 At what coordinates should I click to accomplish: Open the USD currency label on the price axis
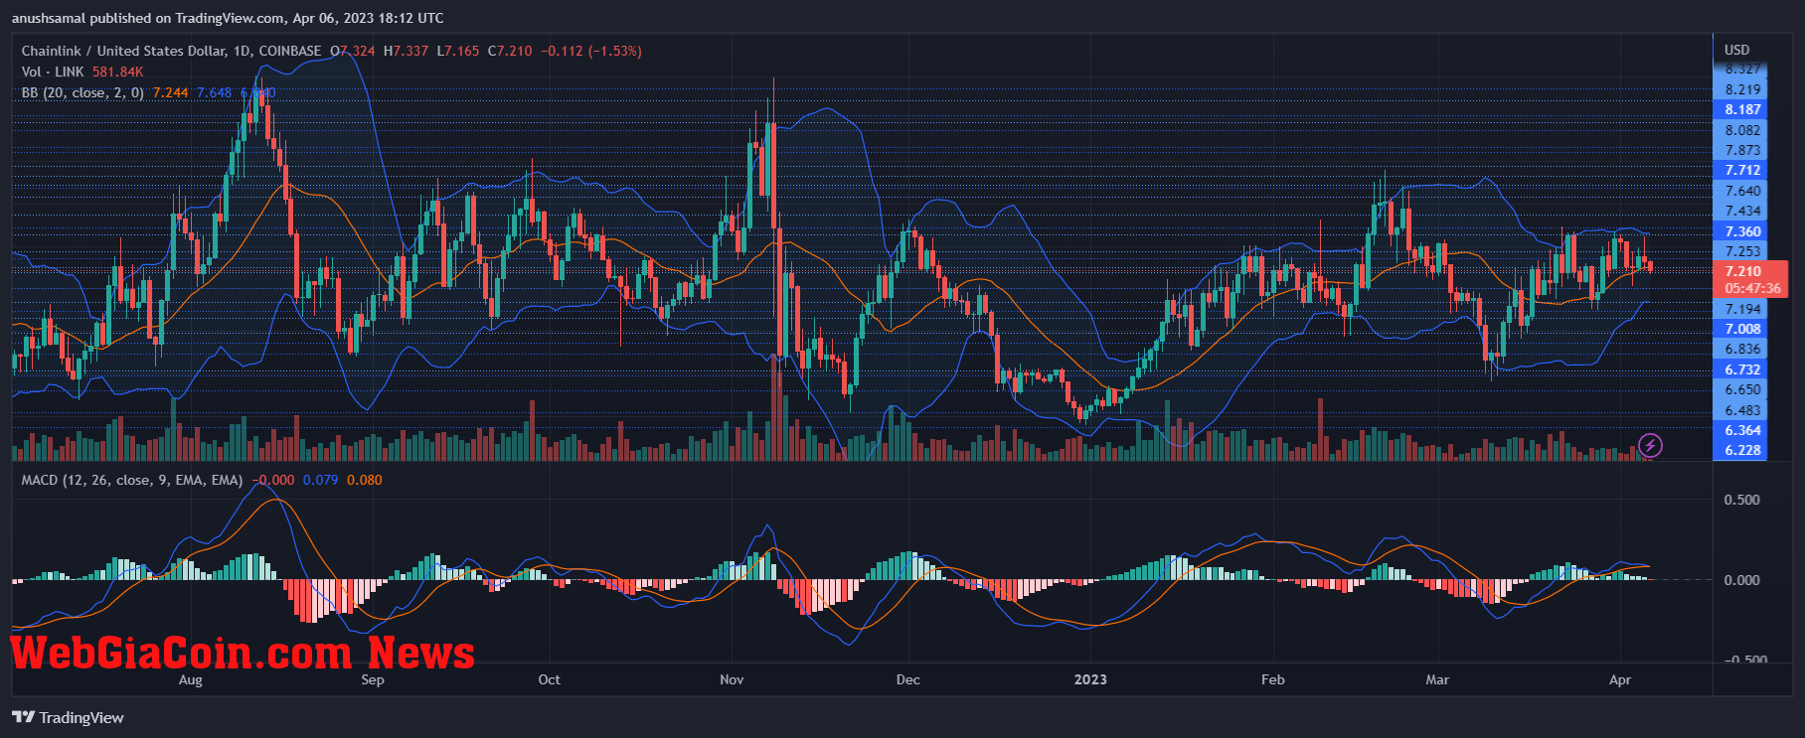pyautogui.click(x=1736, y=50)
